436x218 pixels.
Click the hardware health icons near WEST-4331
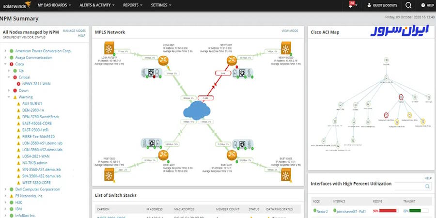pos(151,143)
